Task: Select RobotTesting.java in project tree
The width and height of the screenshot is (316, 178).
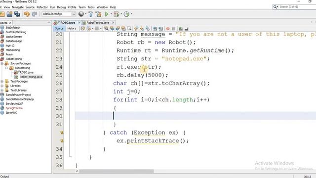Action: click(31, 77)
